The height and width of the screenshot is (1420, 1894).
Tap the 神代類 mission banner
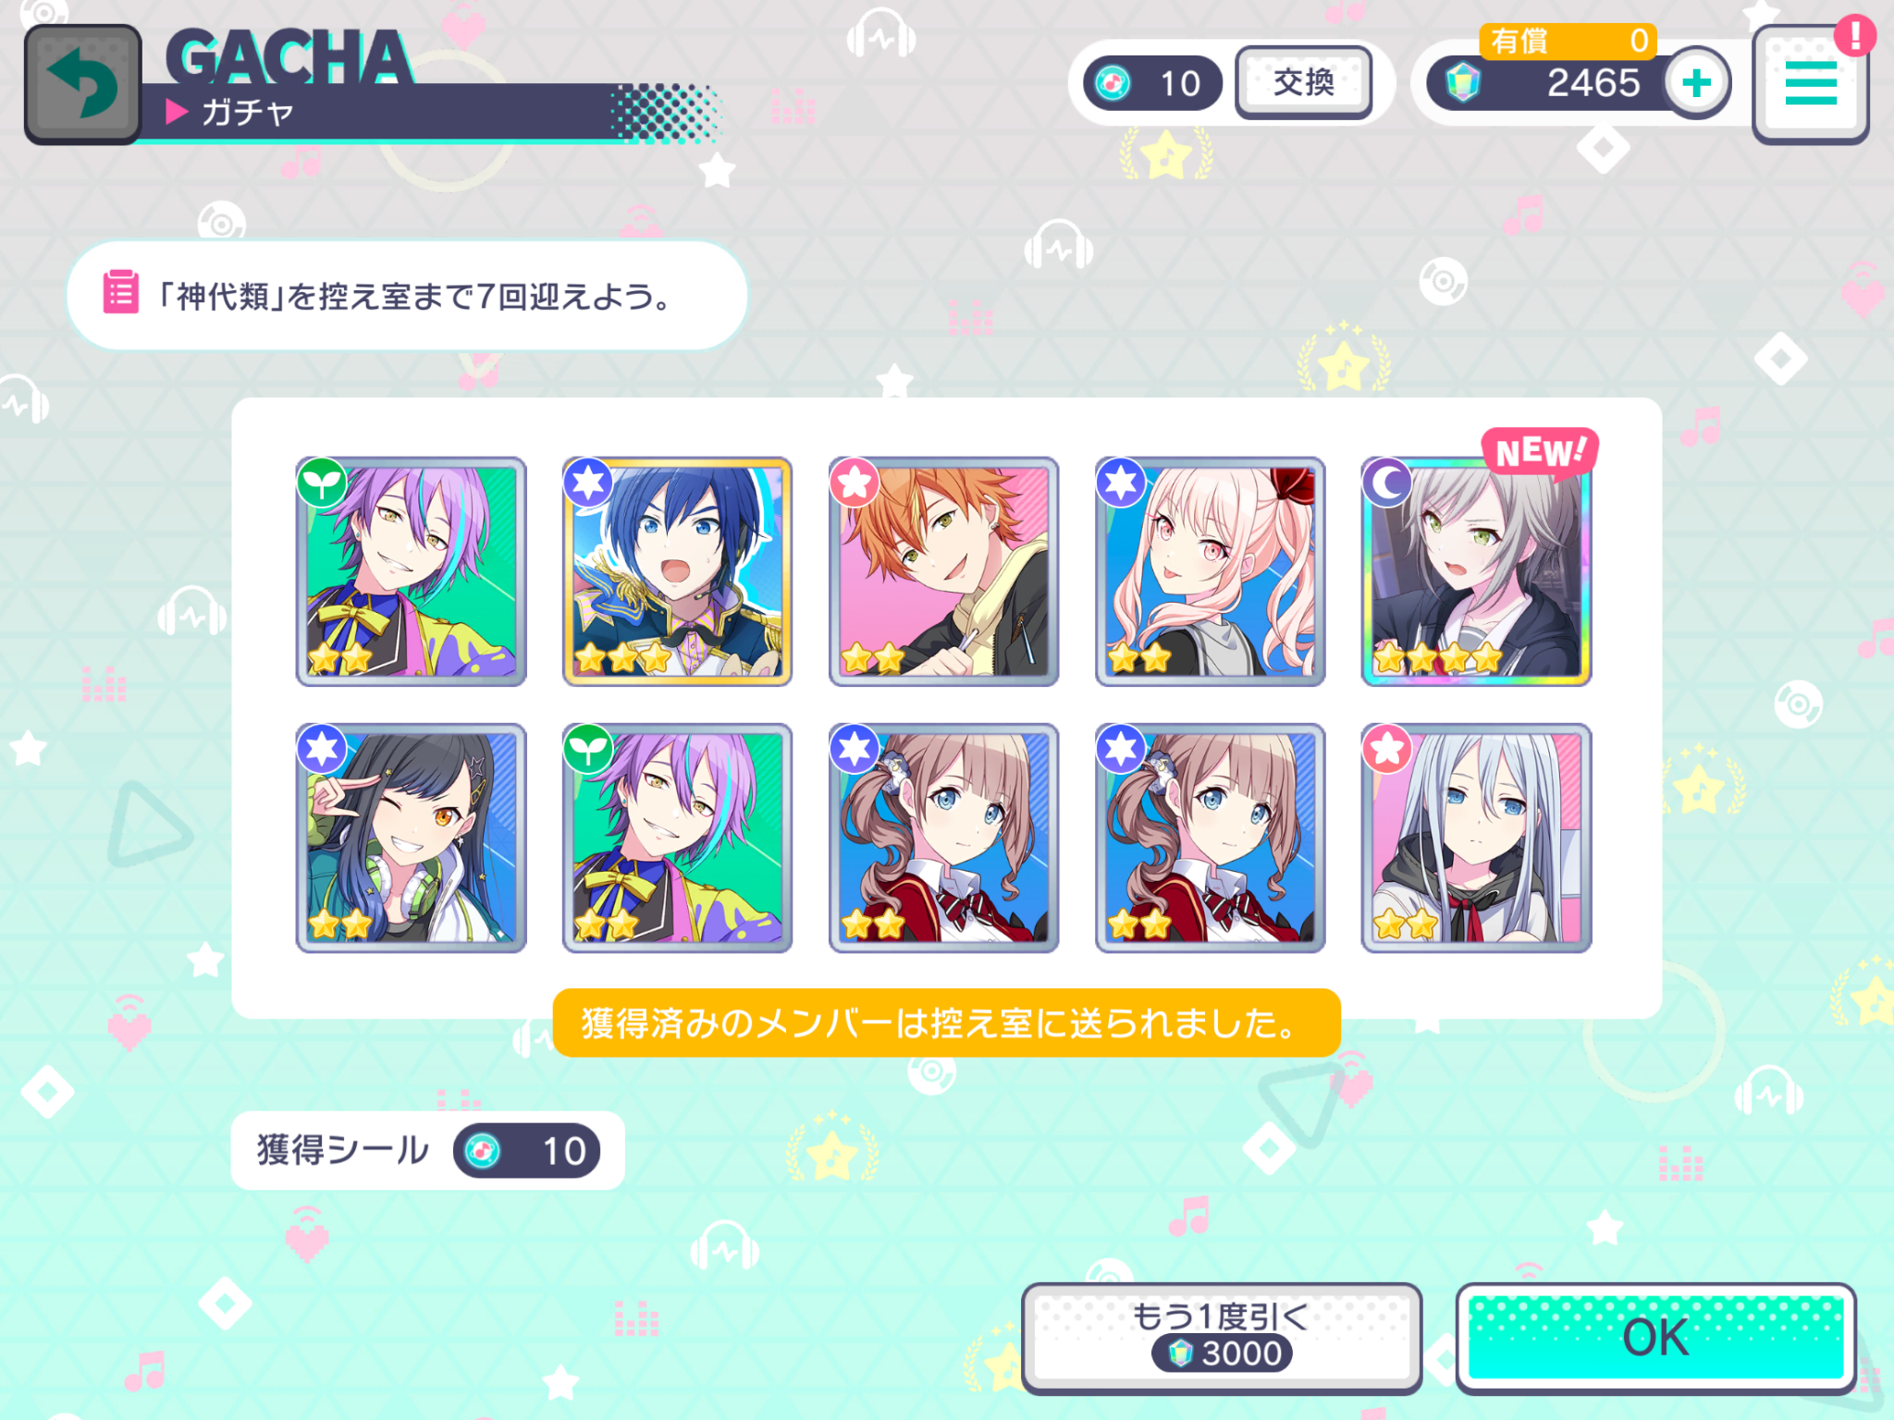[407, 296]
